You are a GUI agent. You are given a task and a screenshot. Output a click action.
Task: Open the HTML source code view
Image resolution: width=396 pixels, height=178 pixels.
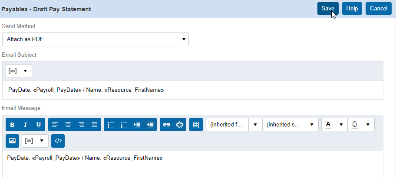tap(58, 141)
